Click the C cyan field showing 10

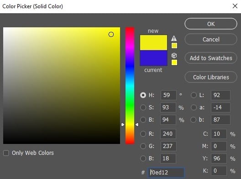pos(219,134)
